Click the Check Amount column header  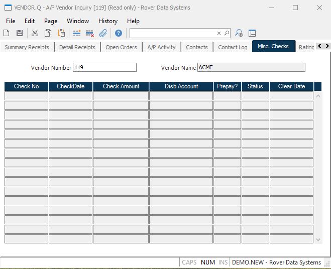121,86
